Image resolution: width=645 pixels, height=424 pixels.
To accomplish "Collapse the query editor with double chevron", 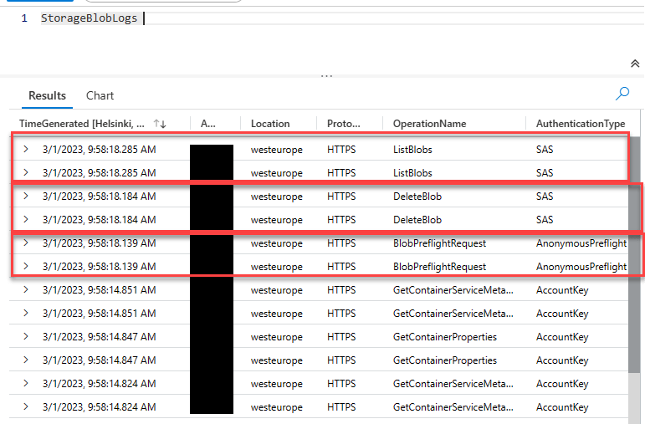I will [634, 64].
